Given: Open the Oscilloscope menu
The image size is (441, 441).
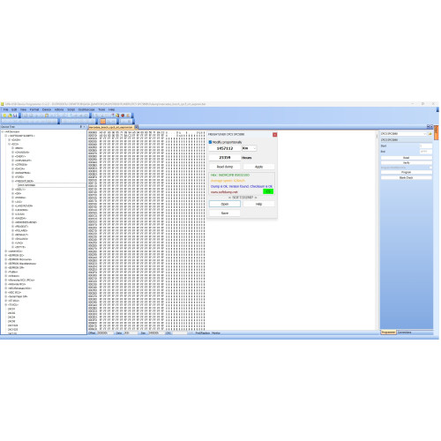Looking at the screenshot, I should click(86, 109).
